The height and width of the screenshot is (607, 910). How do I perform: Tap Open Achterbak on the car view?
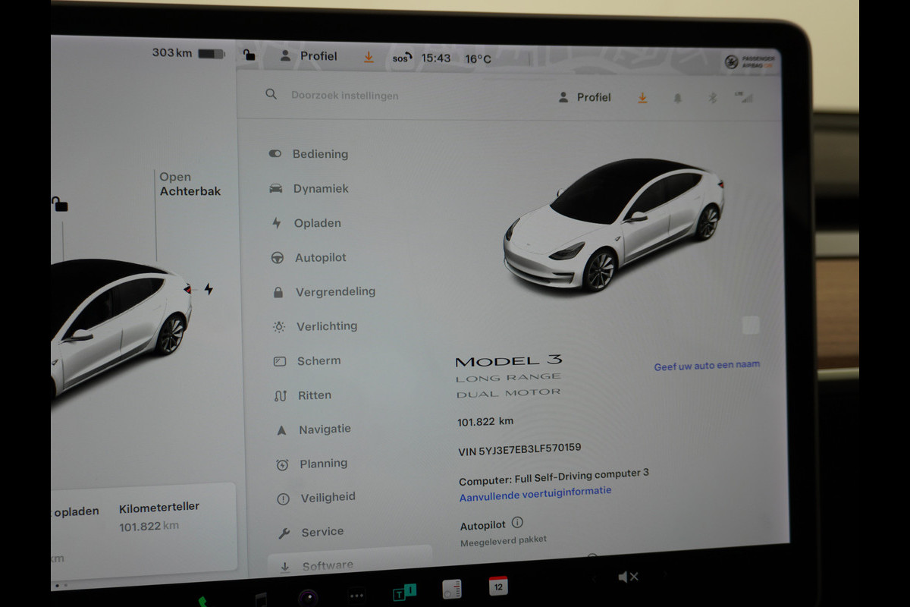point(190,184)
